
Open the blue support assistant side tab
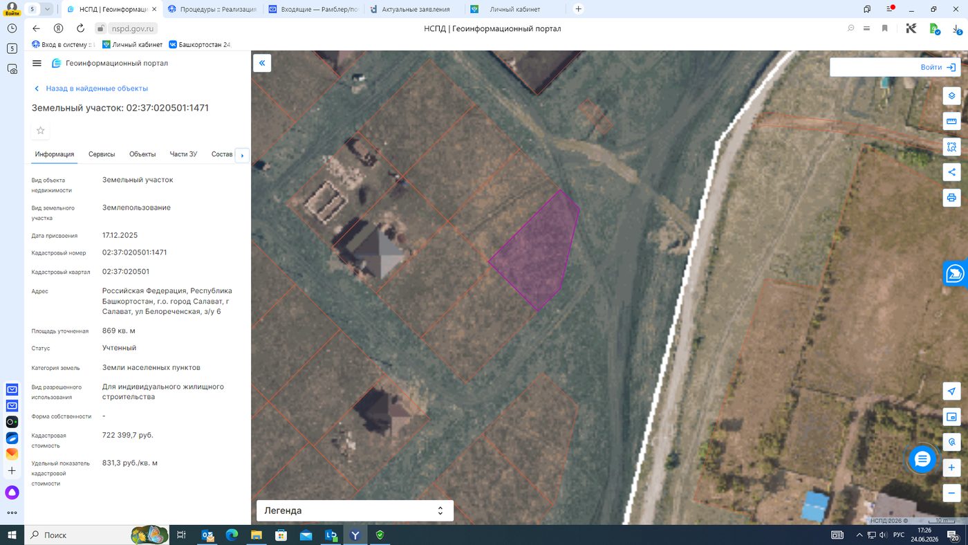[956, 273]
